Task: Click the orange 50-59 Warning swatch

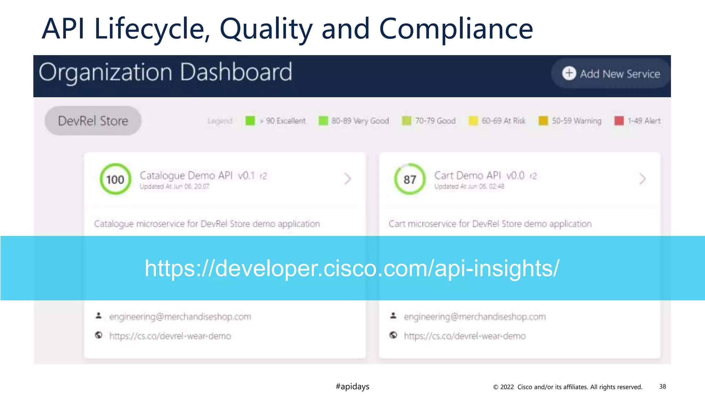Action: tap(543, 121)
